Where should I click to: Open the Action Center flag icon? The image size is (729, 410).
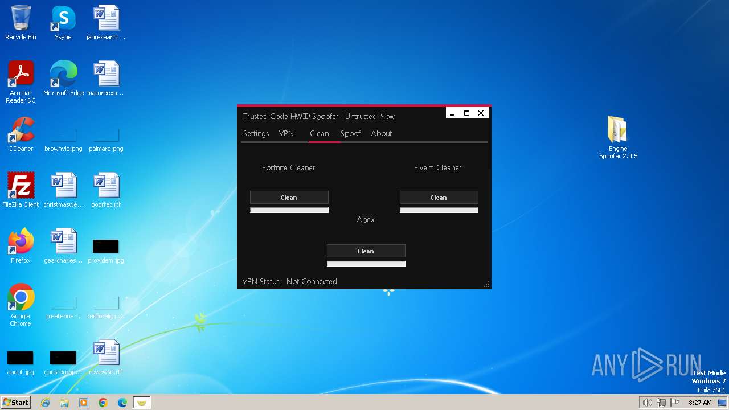675,403
